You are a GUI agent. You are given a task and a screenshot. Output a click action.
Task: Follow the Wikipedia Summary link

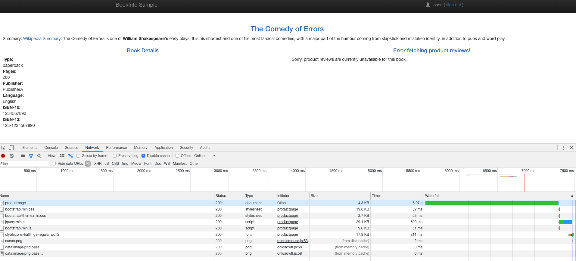(x=42, y=38)
